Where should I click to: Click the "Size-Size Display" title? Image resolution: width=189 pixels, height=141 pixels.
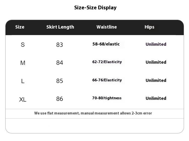(95, 8)
